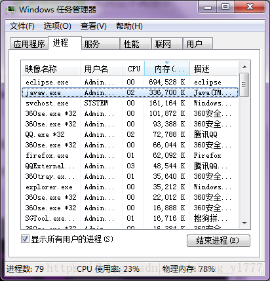Click the 物理内存: 78% status entry

click(x=189, y=269)
